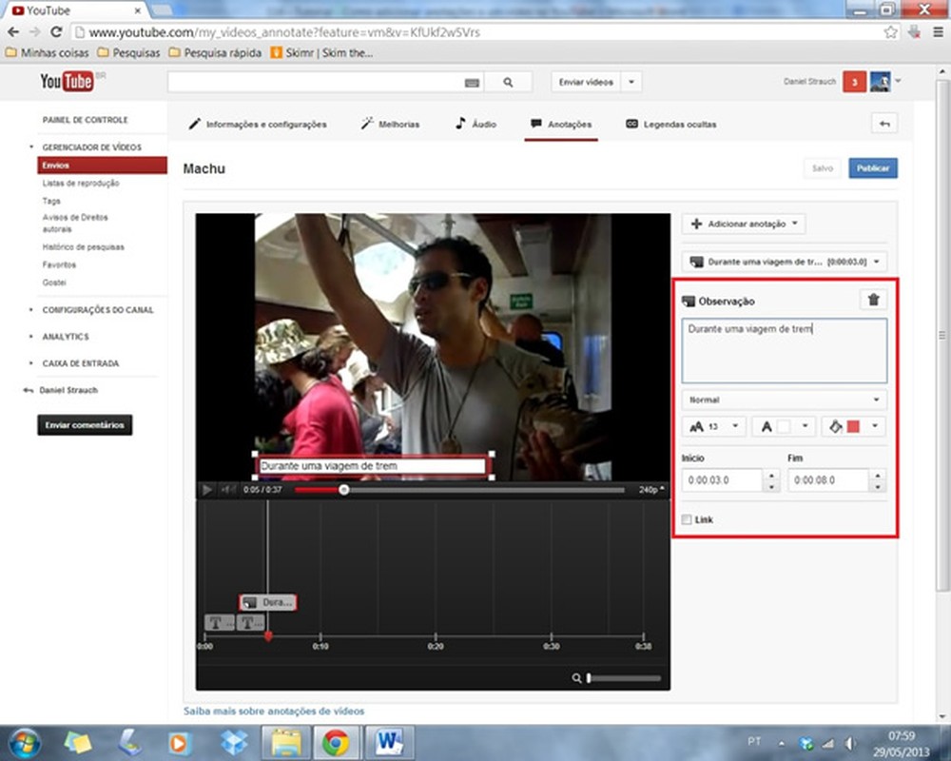Open arrow next to Enviar vídeos
Image resolution: width=951 pixels, height=761 pixels.
631,82
